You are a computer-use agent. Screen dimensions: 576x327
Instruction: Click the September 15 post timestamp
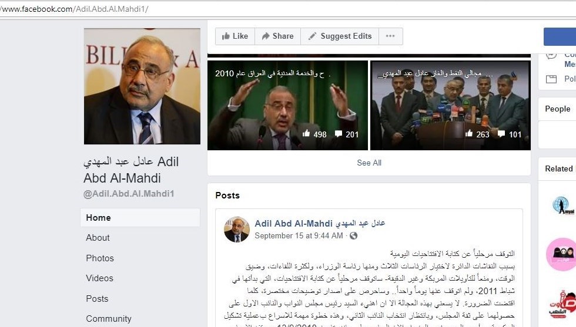(x=299, y=235)
